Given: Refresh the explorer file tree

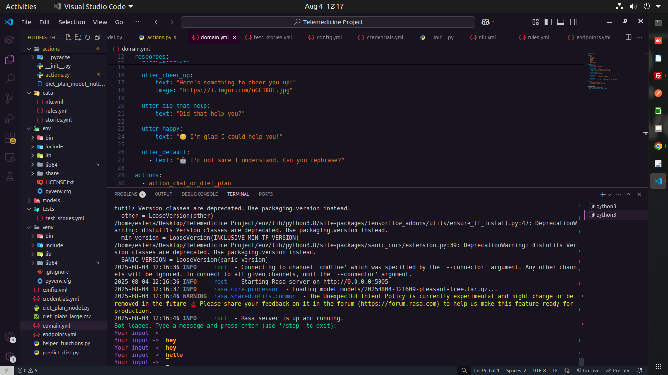Looking at the screenshot, I should pos(88,37).
